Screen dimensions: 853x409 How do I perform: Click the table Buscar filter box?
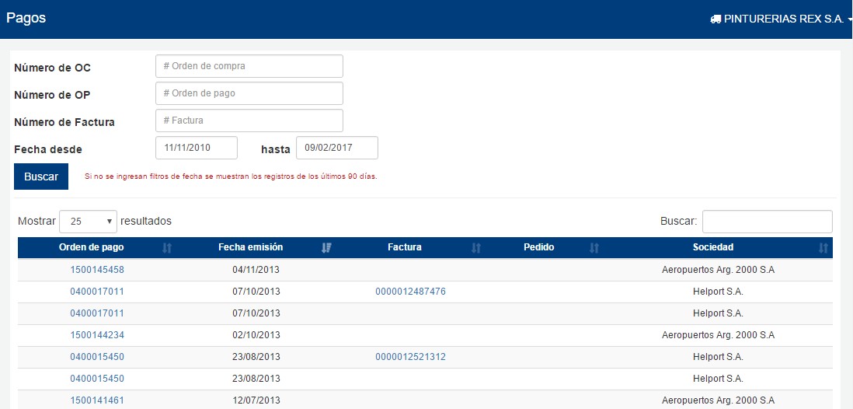click(767, 222)
